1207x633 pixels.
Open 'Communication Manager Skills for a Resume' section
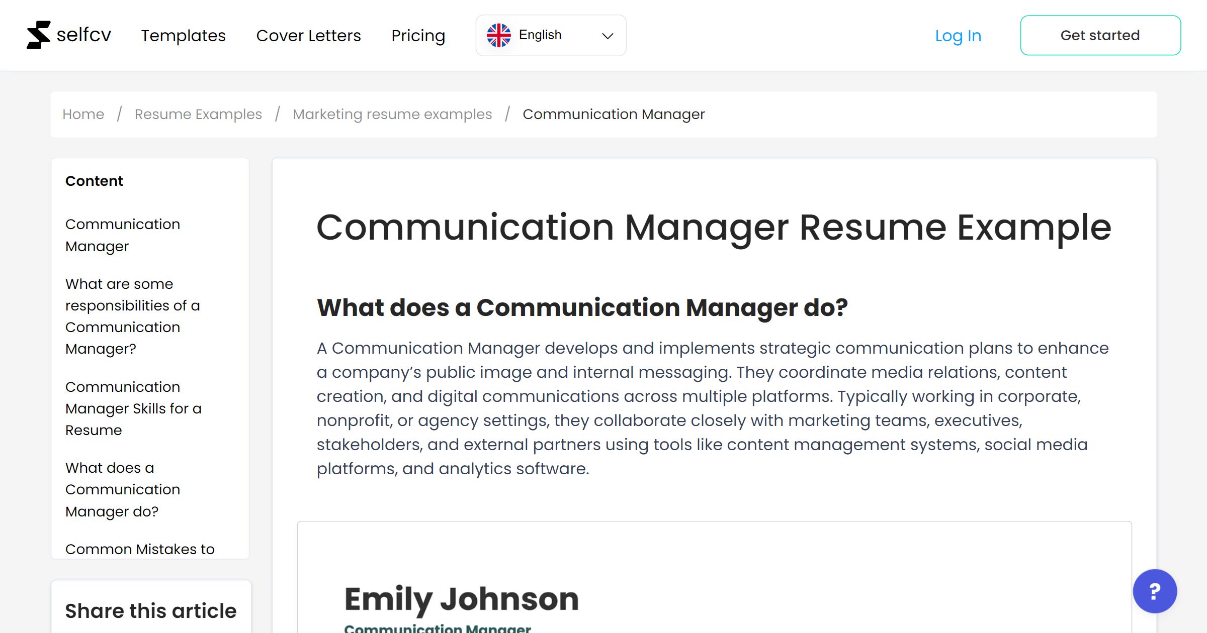(133, 408)
